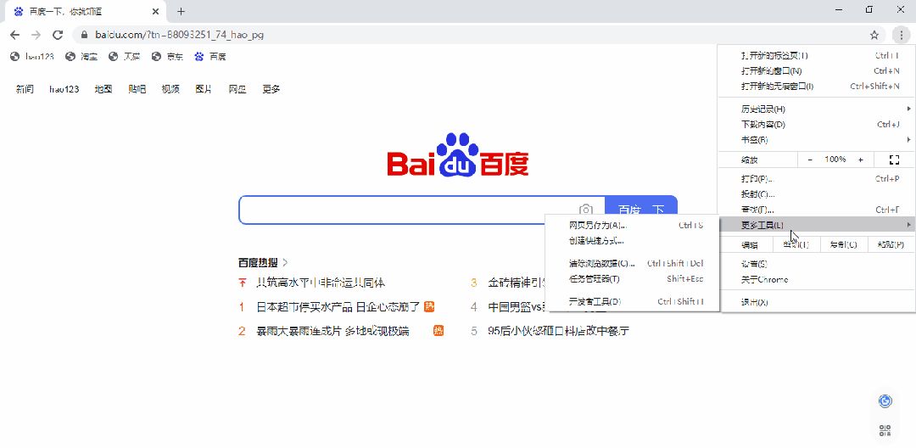Click 复制(C) in the edit row

844,244
